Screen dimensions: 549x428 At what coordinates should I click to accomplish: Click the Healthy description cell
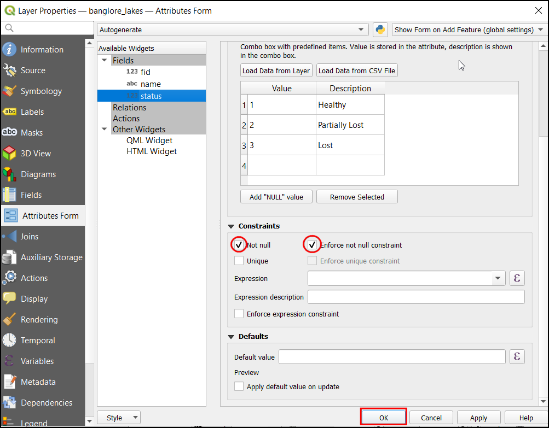pyautogui.click(x=350, y=104)
